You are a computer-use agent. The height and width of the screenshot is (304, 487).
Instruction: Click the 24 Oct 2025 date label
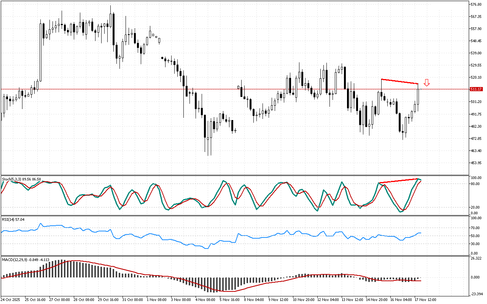click(x=12, y=300)
